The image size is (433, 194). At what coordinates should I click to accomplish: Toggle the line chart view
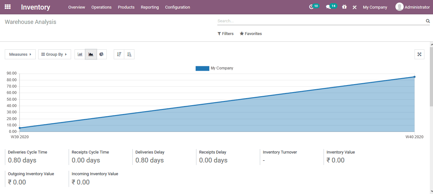[x=90, y=54]
